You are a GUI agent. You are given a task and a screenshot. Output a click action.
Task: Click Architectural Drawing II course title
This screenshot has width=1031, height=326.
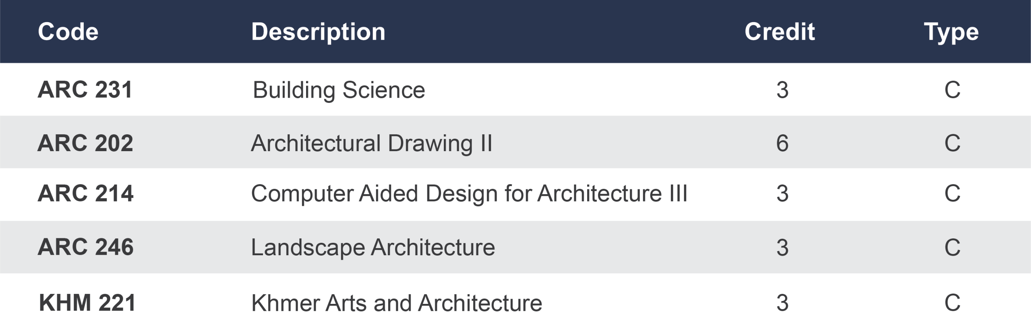click(x=371, y=144)
